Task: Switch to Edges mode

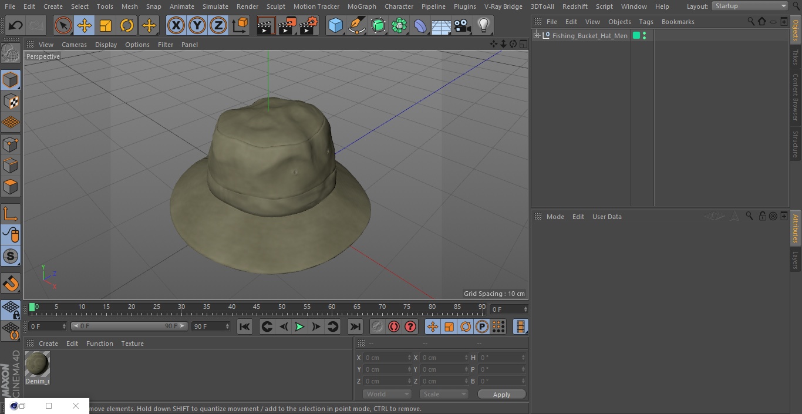Action: point(11,166)
